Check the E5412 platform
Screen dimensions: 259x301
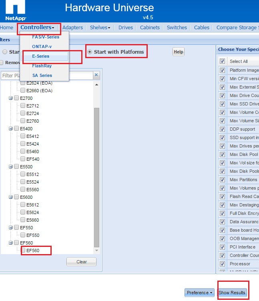[x=23, y=136]
